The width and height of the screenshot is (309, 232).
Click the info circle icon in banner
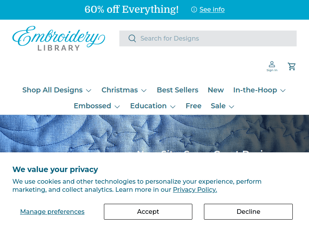(x=194, y=10)
